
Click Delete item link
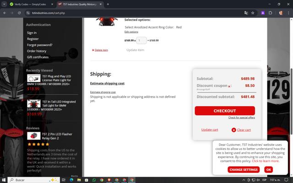tap(101, 50)
